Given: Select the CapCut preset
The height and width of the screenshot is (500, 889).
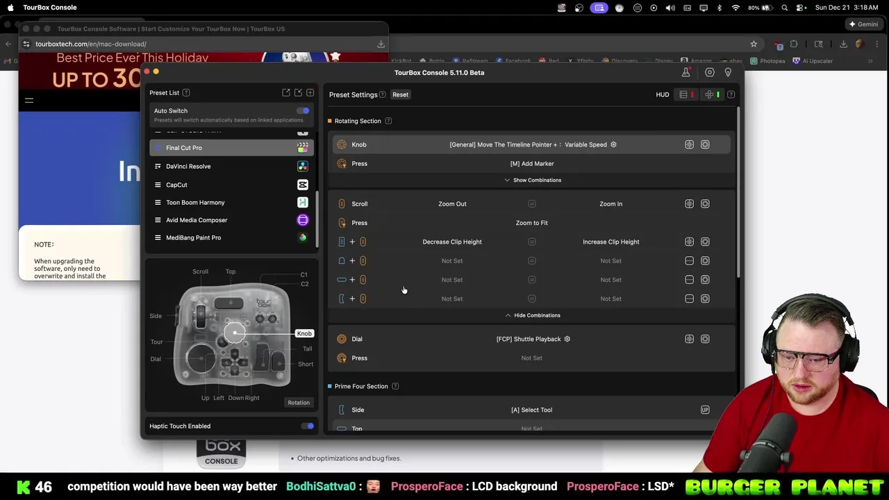Looking at the screenshot, I should point(231,185).
